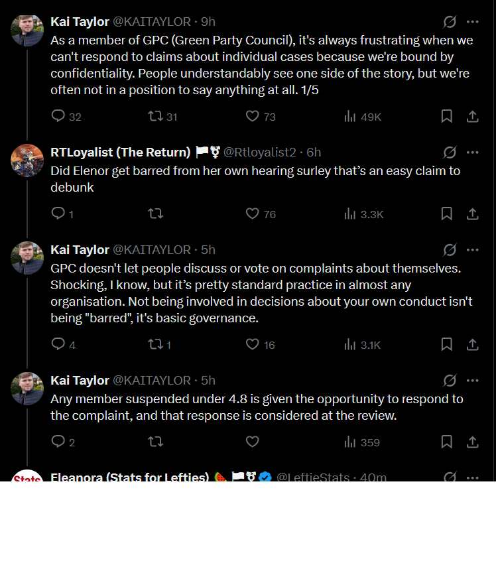Screen dimensions: 496x565
Task: View analytics showing 49K views
Action: point(362,117)
